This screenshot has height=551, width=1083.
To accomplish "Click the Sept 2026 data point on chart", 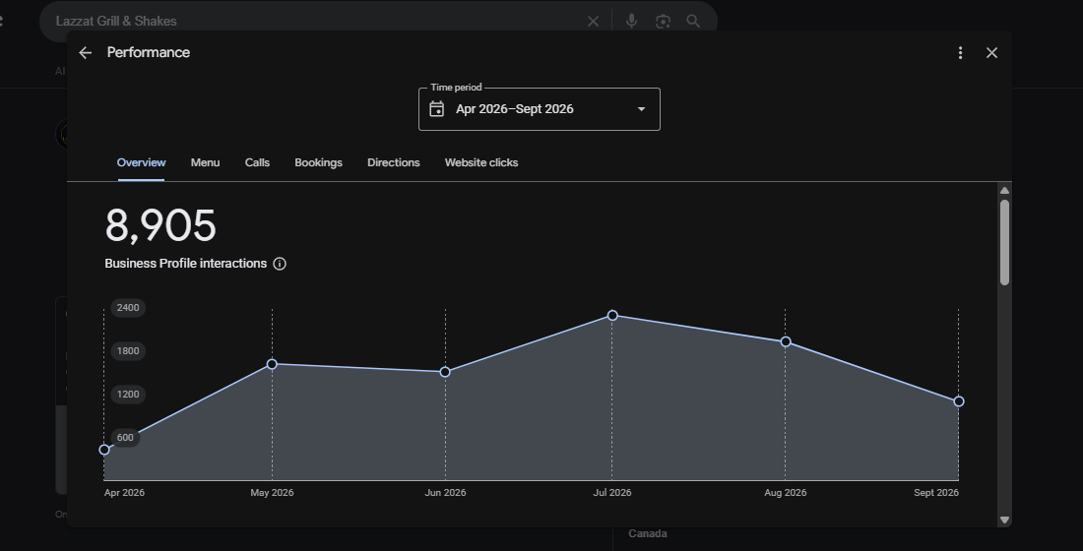I will 959,401.
